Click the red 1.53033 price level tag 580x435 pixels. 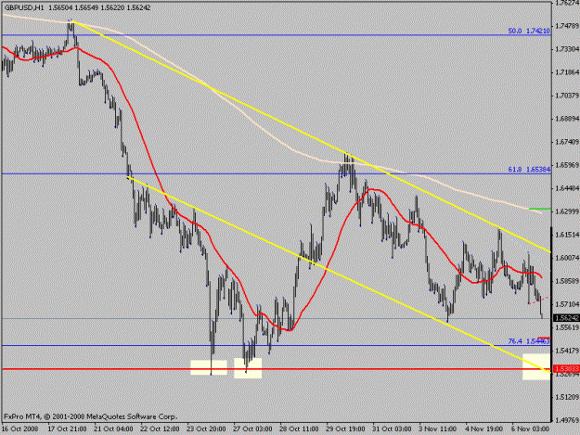tap(566, 369)
